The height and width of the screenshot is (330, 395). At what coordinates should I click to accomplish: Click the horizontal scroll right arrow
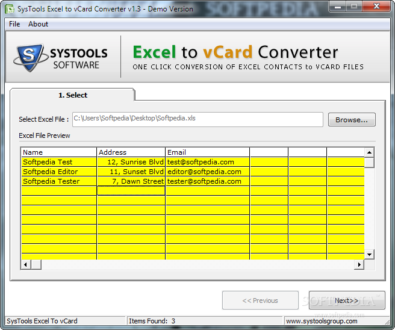coord(359,264)
